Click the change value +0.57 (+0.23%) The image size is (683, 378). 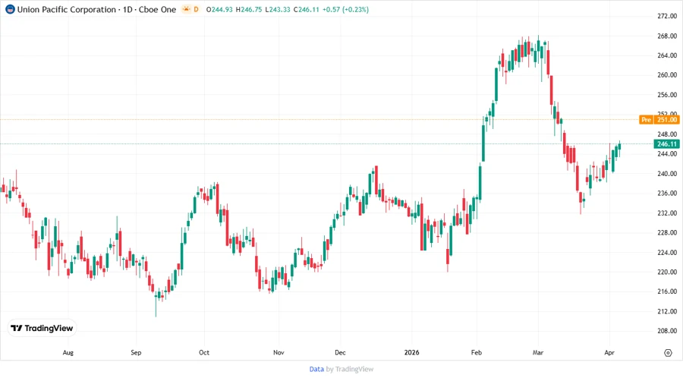coord(345,9)
